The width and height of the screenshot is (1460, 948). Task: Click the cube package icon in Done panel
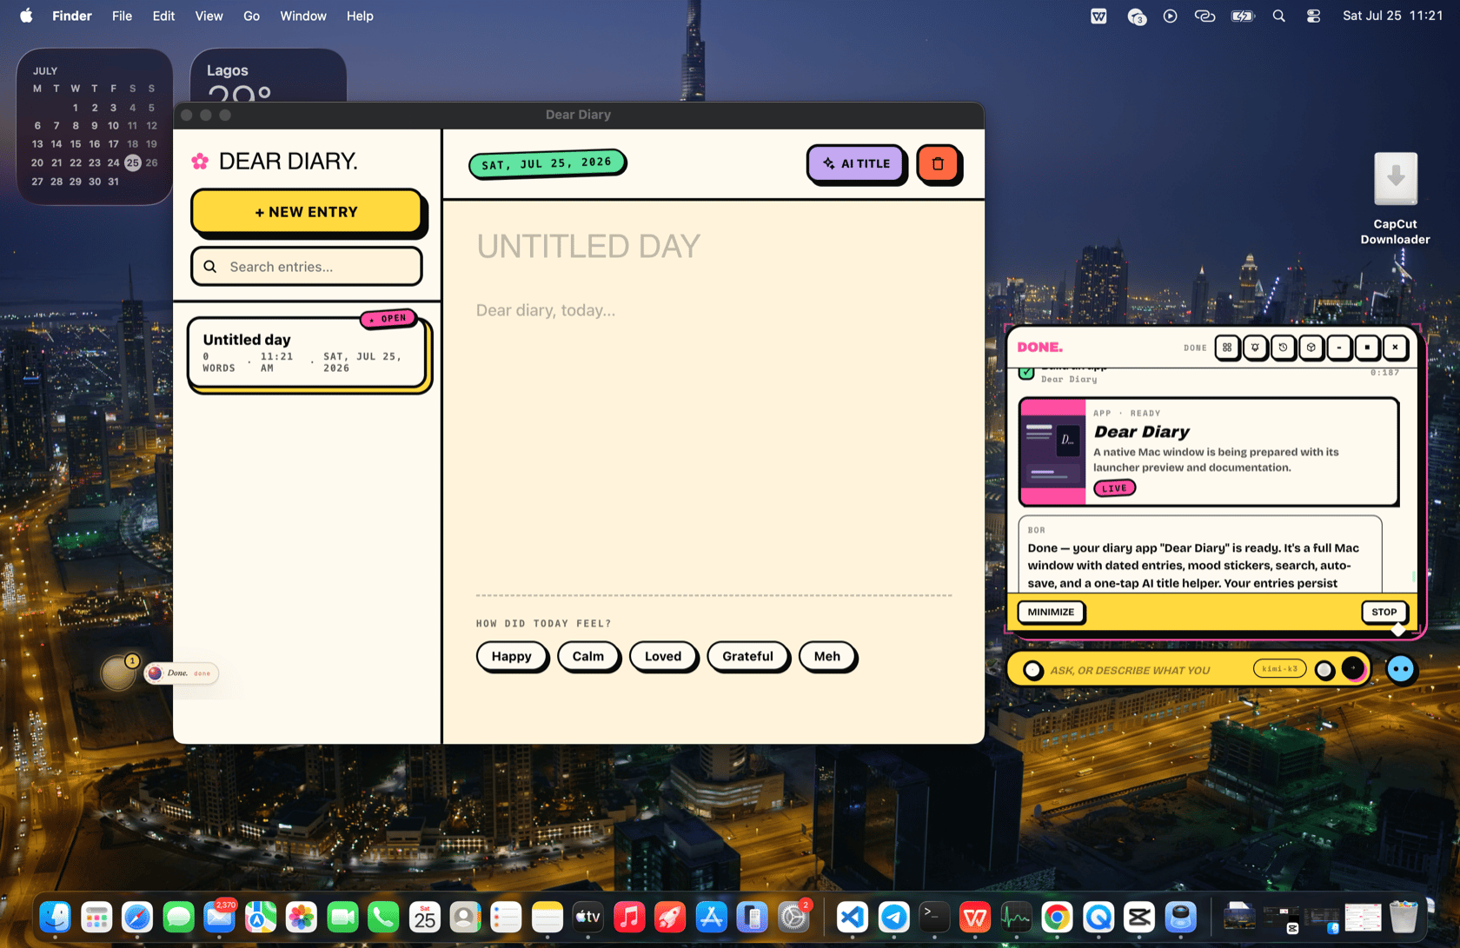point(1311,348)
